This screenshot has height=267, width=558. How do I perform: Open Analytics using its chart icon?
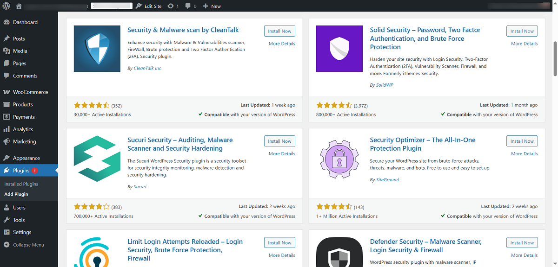8,129
